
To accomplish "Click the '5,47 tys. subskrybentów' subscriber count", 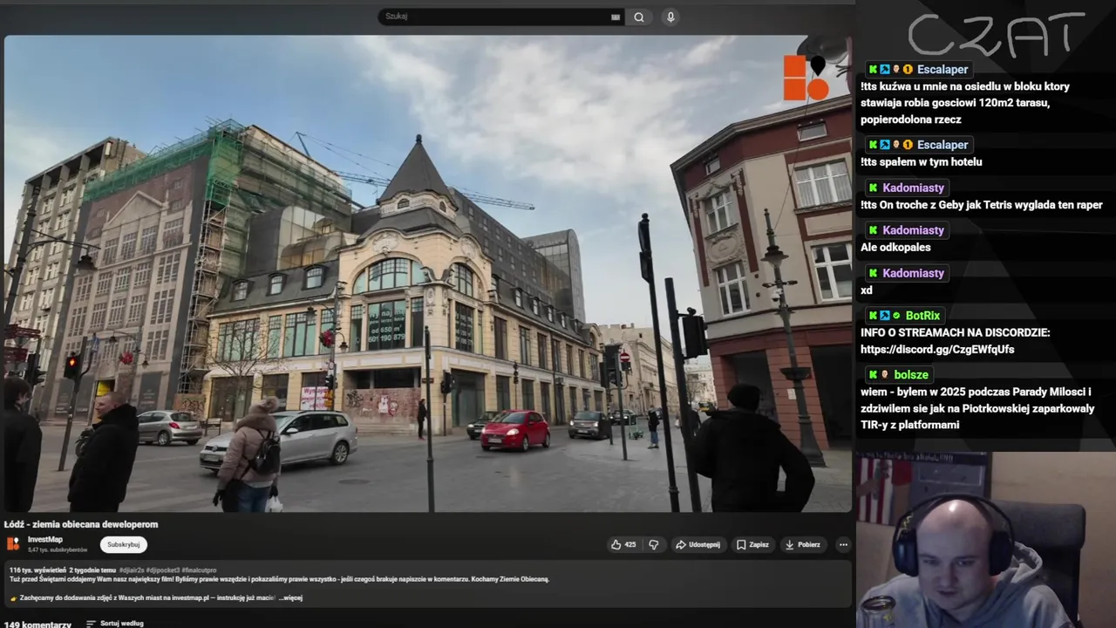I will coord(58,549).
